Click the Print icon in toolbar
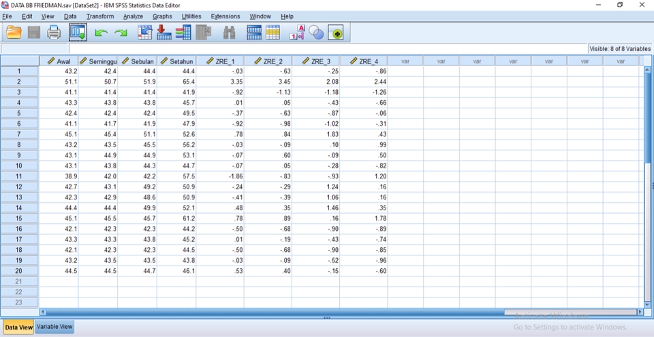This screenshot has width=654, height=337. (x=54, y=33)
